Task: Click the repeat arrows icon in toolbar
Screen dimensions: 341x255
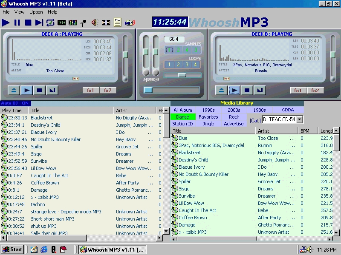Action: click(50, 23)
